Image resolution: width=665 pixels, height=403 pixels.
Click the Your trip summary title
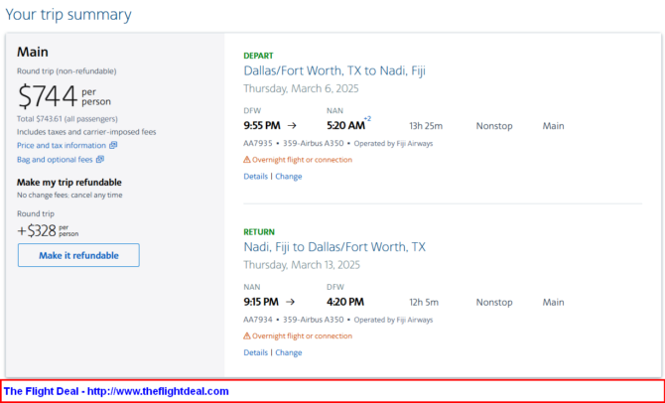pos(68,15)
